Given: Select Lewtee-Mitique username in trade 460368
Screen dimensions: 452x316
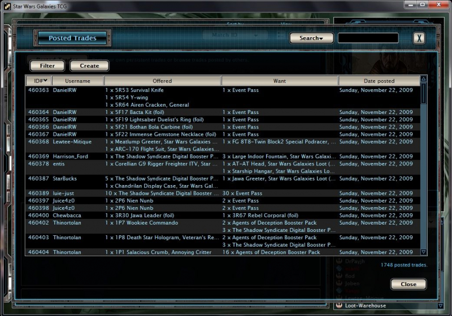Looking at the screenshot, I should point(72,142).
